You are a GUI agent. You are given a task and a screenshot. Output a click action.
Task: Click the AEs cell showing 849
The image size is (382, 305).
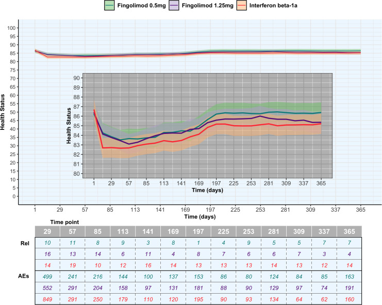tap(47, 299)
